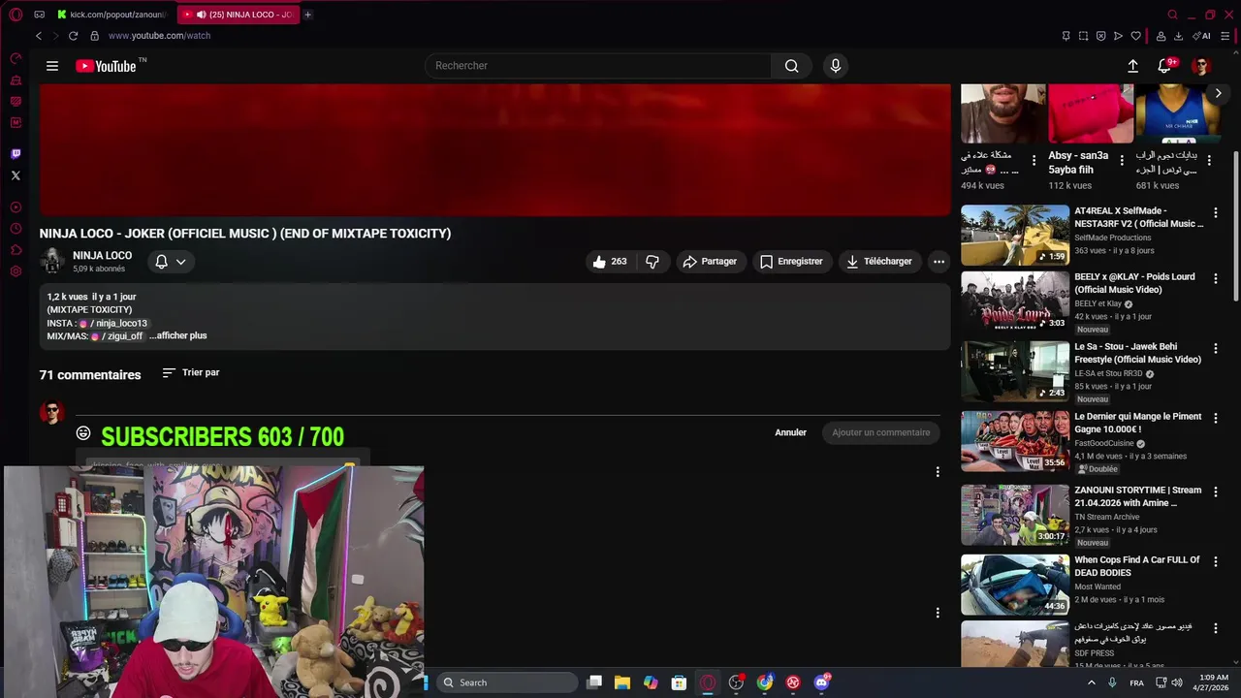Image resolution: width=1241 pixels, height=698 pixels.
Task: Click the search magnifier button
Action: (x=791, y=66)
